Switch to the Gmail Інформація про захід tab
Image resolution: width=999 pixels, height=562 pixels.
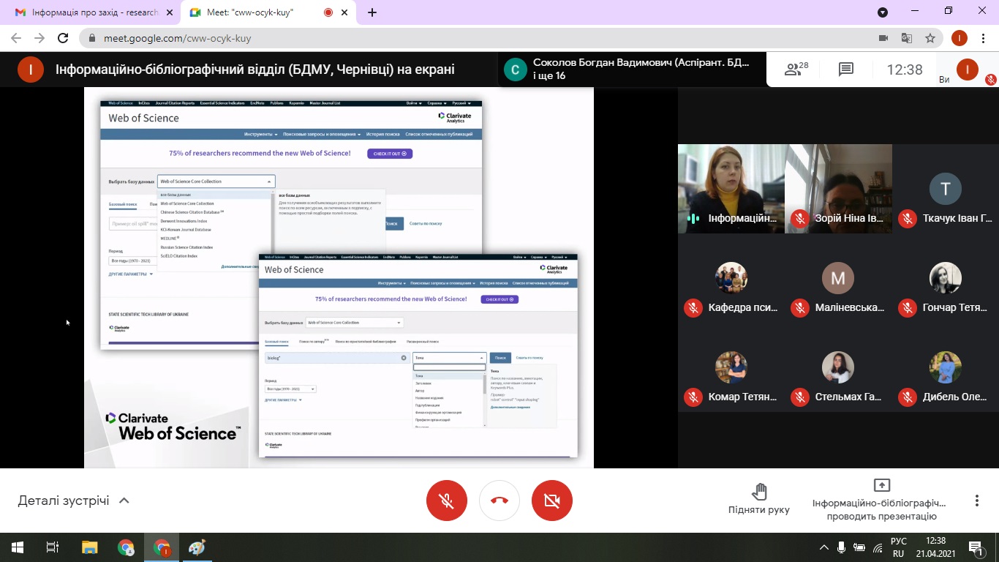(x=88, y=12)
